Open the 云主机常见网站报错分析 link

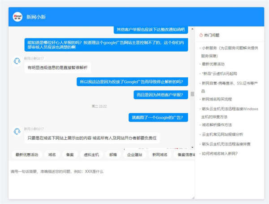[x=222, y=134]
